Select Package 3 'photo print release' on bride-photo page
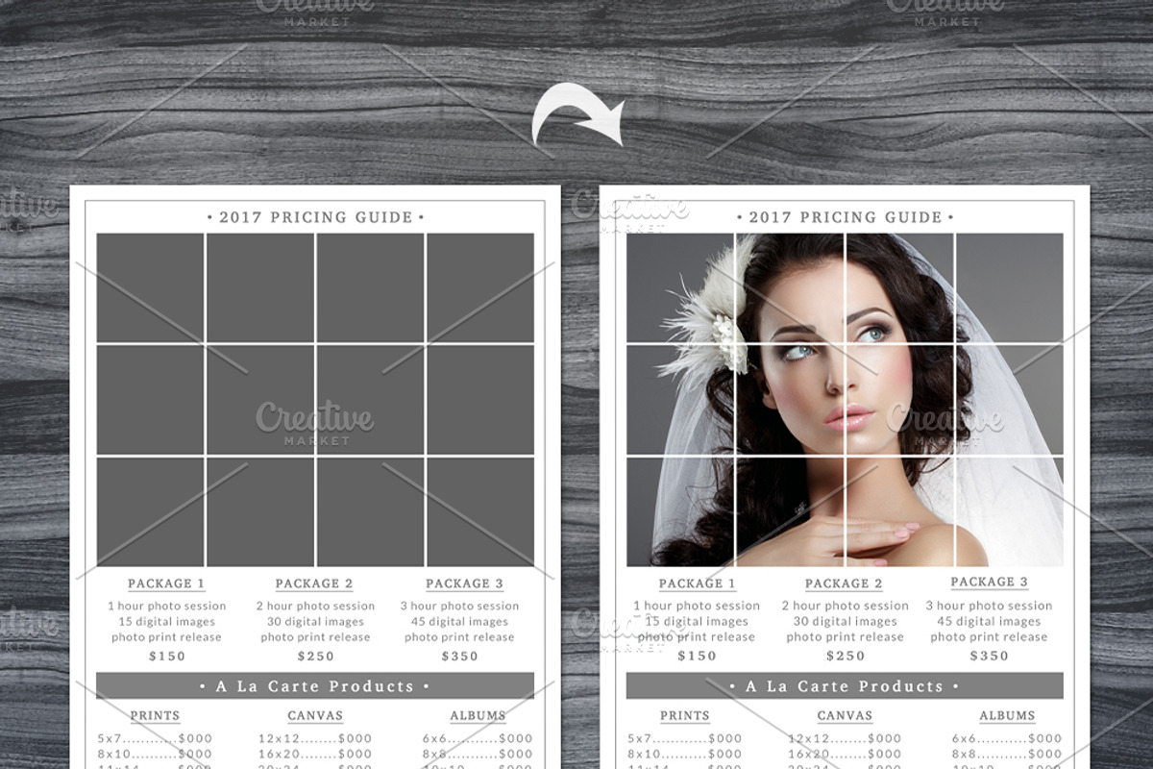The image size is (1153, 769). point(989,637)
